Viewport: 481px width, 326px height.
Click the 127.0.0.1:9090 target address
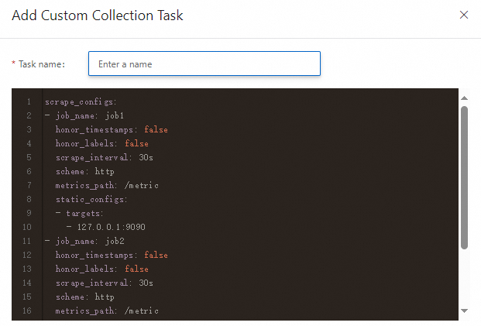[x=111, y=227]
